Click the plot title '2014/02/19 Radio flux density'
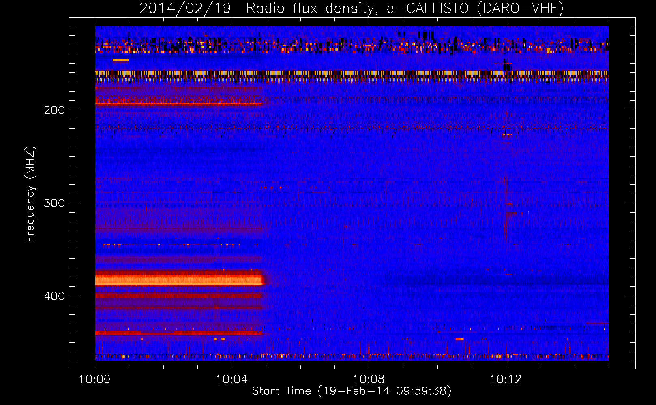This screenshot has width=656, height=405. pos(351,9)
